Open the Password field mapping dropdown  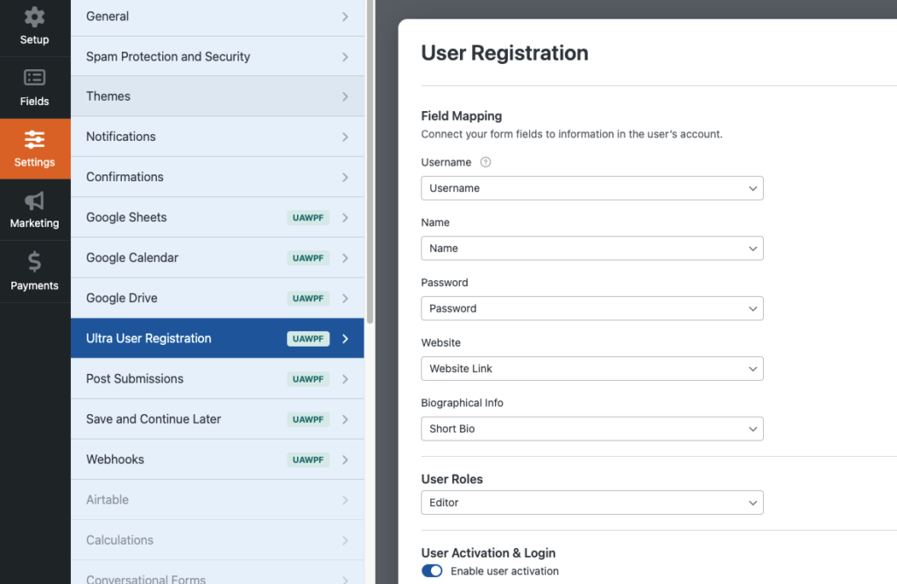coord(591,308)
